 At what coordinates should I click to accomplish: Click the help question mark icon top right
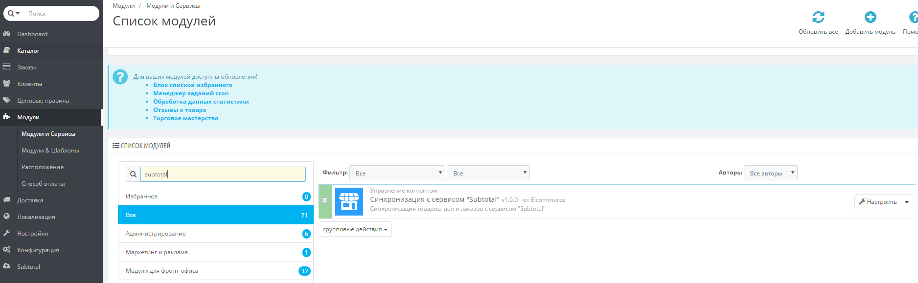[x=914, y=17]
